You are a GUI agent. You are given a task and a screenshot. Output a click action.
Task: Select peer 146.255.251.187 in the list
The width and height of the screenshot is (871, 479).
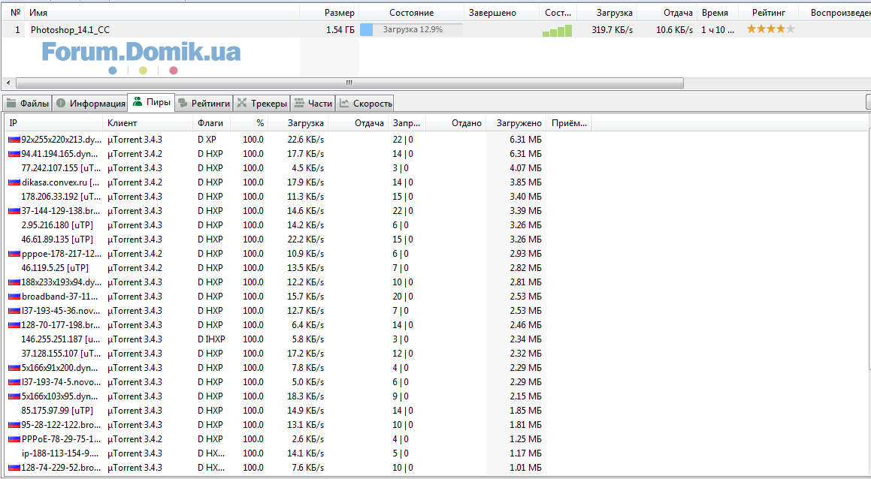[x=61, y=339]
